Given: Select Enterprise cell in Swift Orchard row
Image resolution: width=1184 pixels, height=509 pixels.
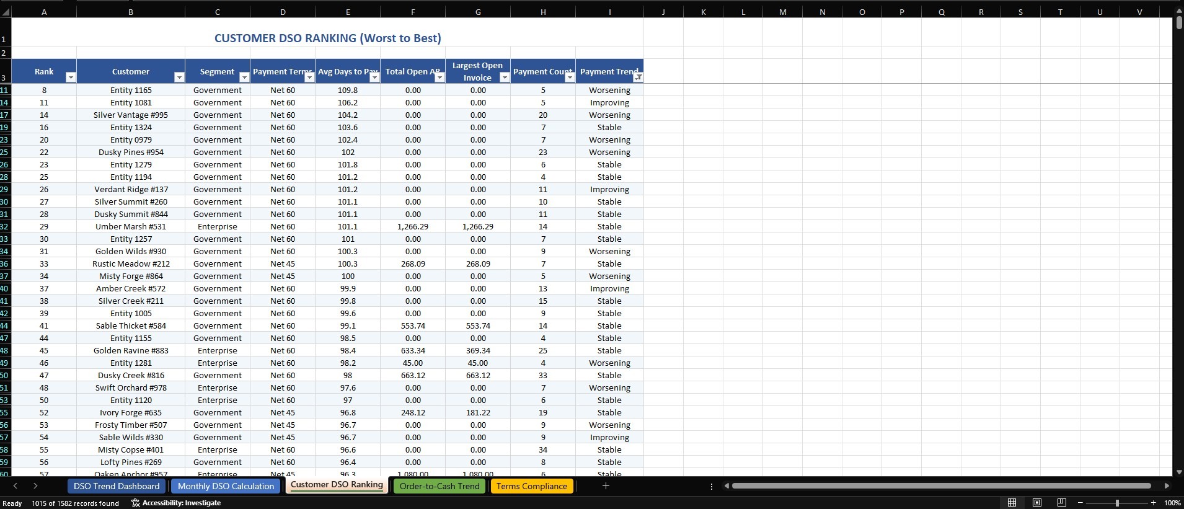Looking at the screenshot, I should [218, 387].
